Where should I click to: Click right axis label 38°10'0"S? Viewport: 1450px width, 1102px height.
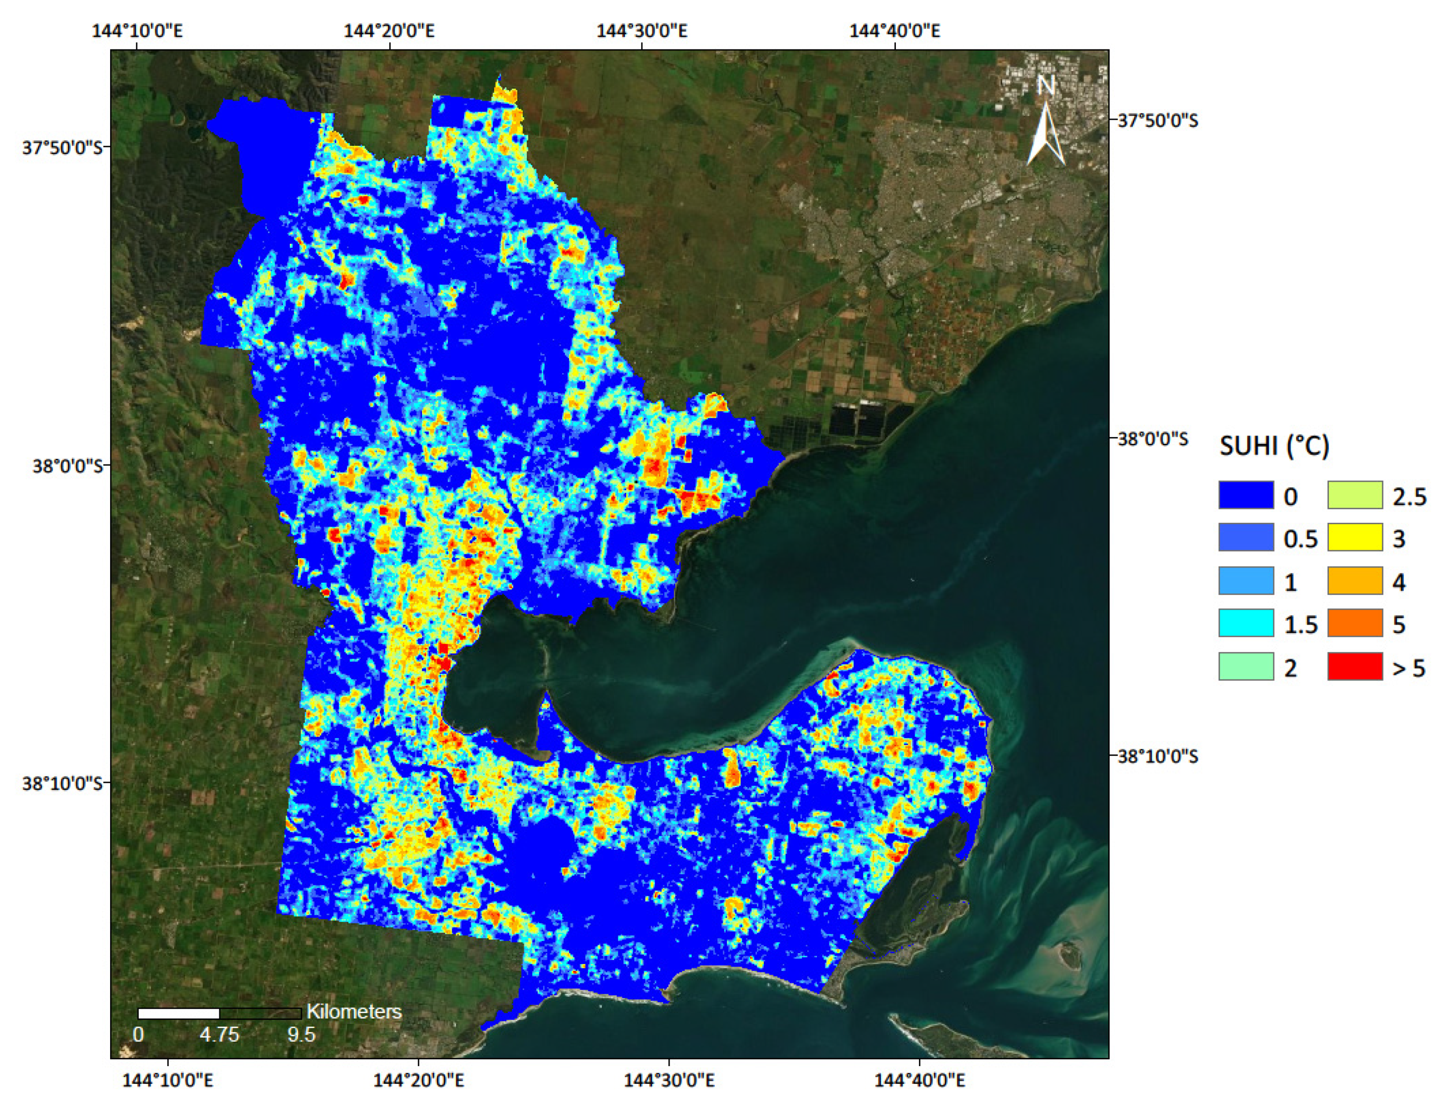pyautogui.click(x=1158, y=756)
